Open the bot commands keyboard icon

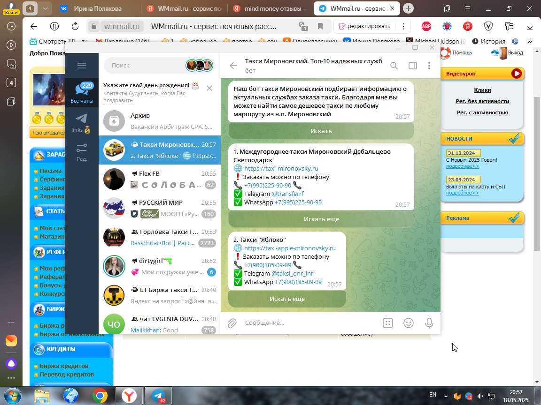(x=388, y=323)
